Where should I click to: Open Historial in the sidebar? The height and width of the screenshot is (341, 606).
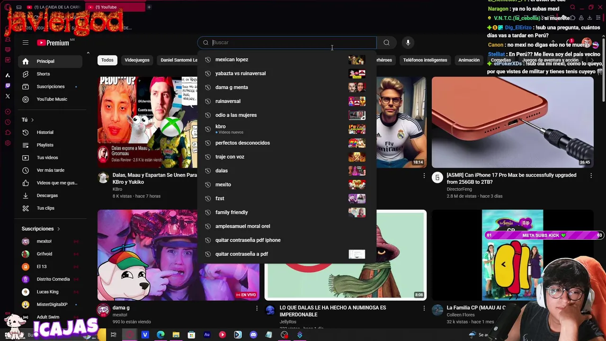51,132
